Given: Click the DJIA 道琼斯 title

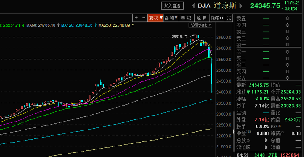Looking at the screenshot, I should pos(217,6).
